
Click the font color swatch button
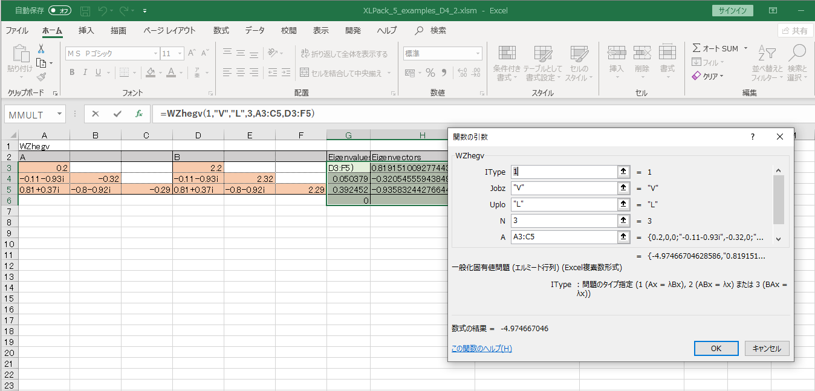[171, 73]
